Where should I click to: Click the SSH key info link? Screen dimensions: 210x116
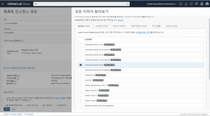(59, 98)
